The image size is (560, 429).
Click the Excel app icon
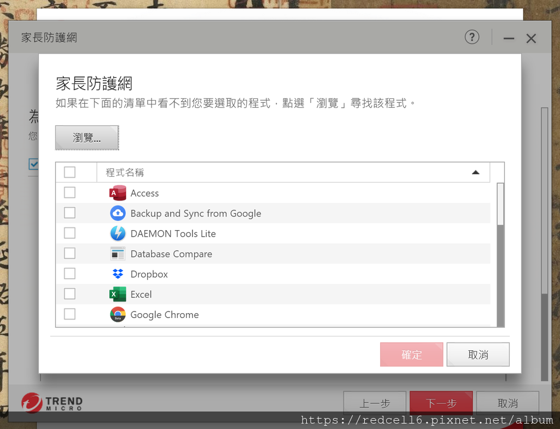118,295
